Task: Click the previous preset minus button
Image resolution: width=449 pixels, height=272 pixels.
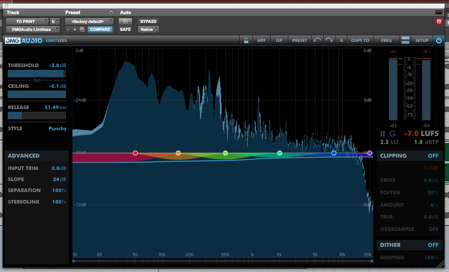Action: click(x=68, y=30)
